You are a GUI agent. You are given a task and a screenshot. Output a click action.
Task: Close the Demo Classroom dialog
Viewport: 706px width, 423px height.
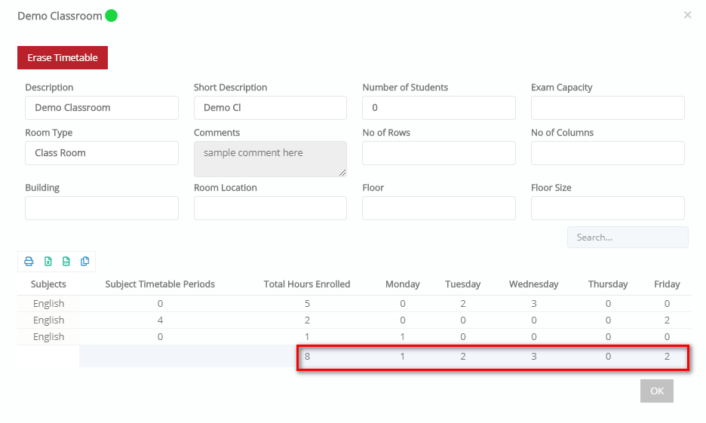coord(687,15)
